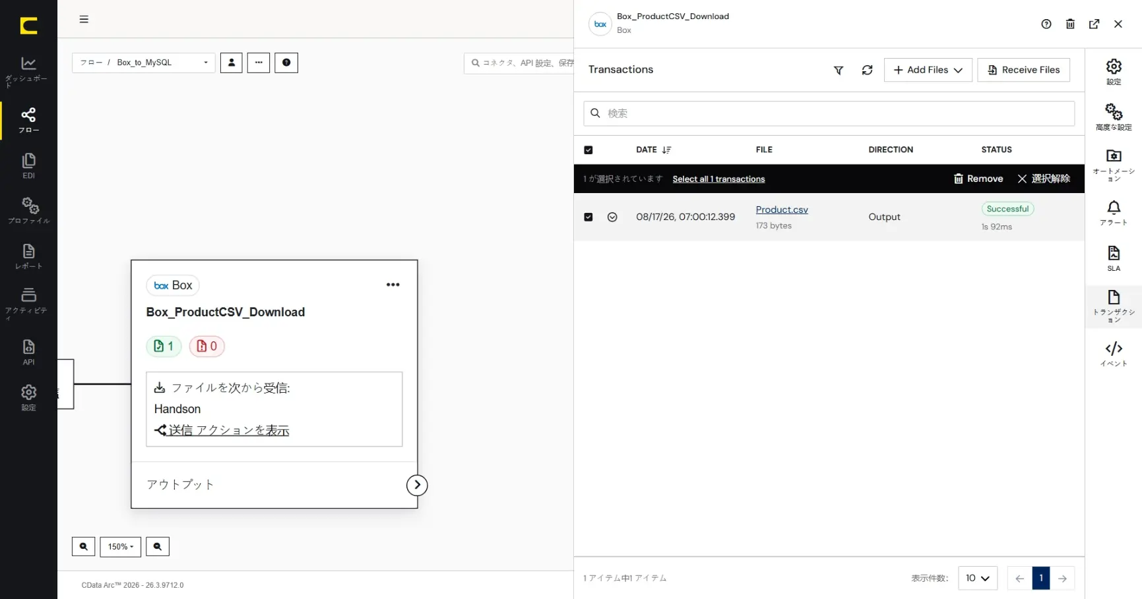Open the help icon in connector panel header
Viewport: 1142px width, 599px height.
1046,24
